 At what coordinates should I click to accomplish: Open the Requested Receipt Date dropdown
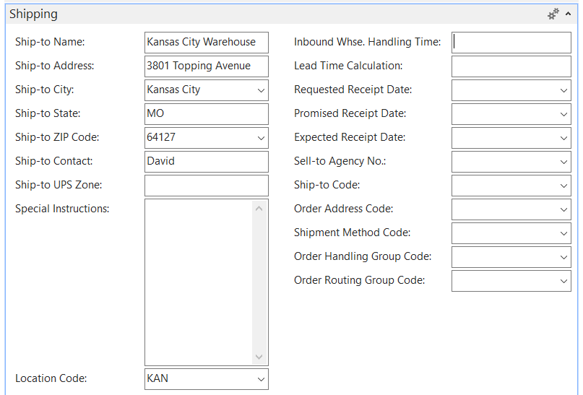click(563, 90)
